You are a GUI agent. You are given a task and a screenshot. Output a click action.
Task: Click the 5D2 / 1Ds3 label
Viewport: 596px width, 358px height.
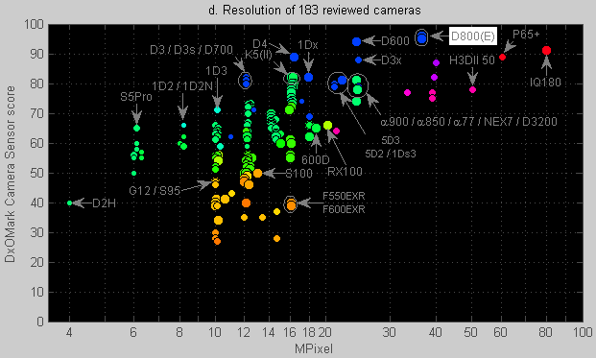click(x=391, y=154)
